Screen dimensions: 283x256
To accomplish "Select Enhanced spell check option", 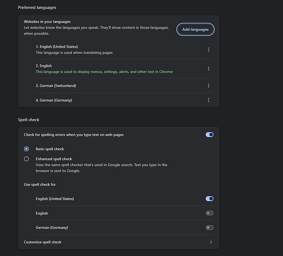I will click(x=26, y=159).
